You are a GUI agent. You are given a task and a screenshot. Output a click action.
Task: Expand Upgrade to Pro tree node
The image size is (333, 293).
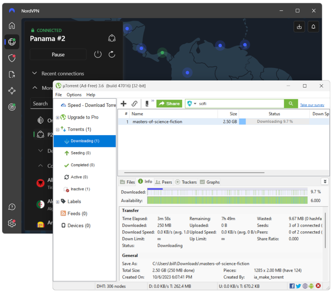[57, 117]
